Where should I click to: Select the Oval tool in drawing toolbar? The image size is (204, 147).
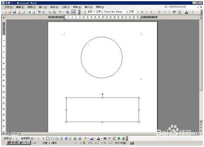click(x=52, y=138)
